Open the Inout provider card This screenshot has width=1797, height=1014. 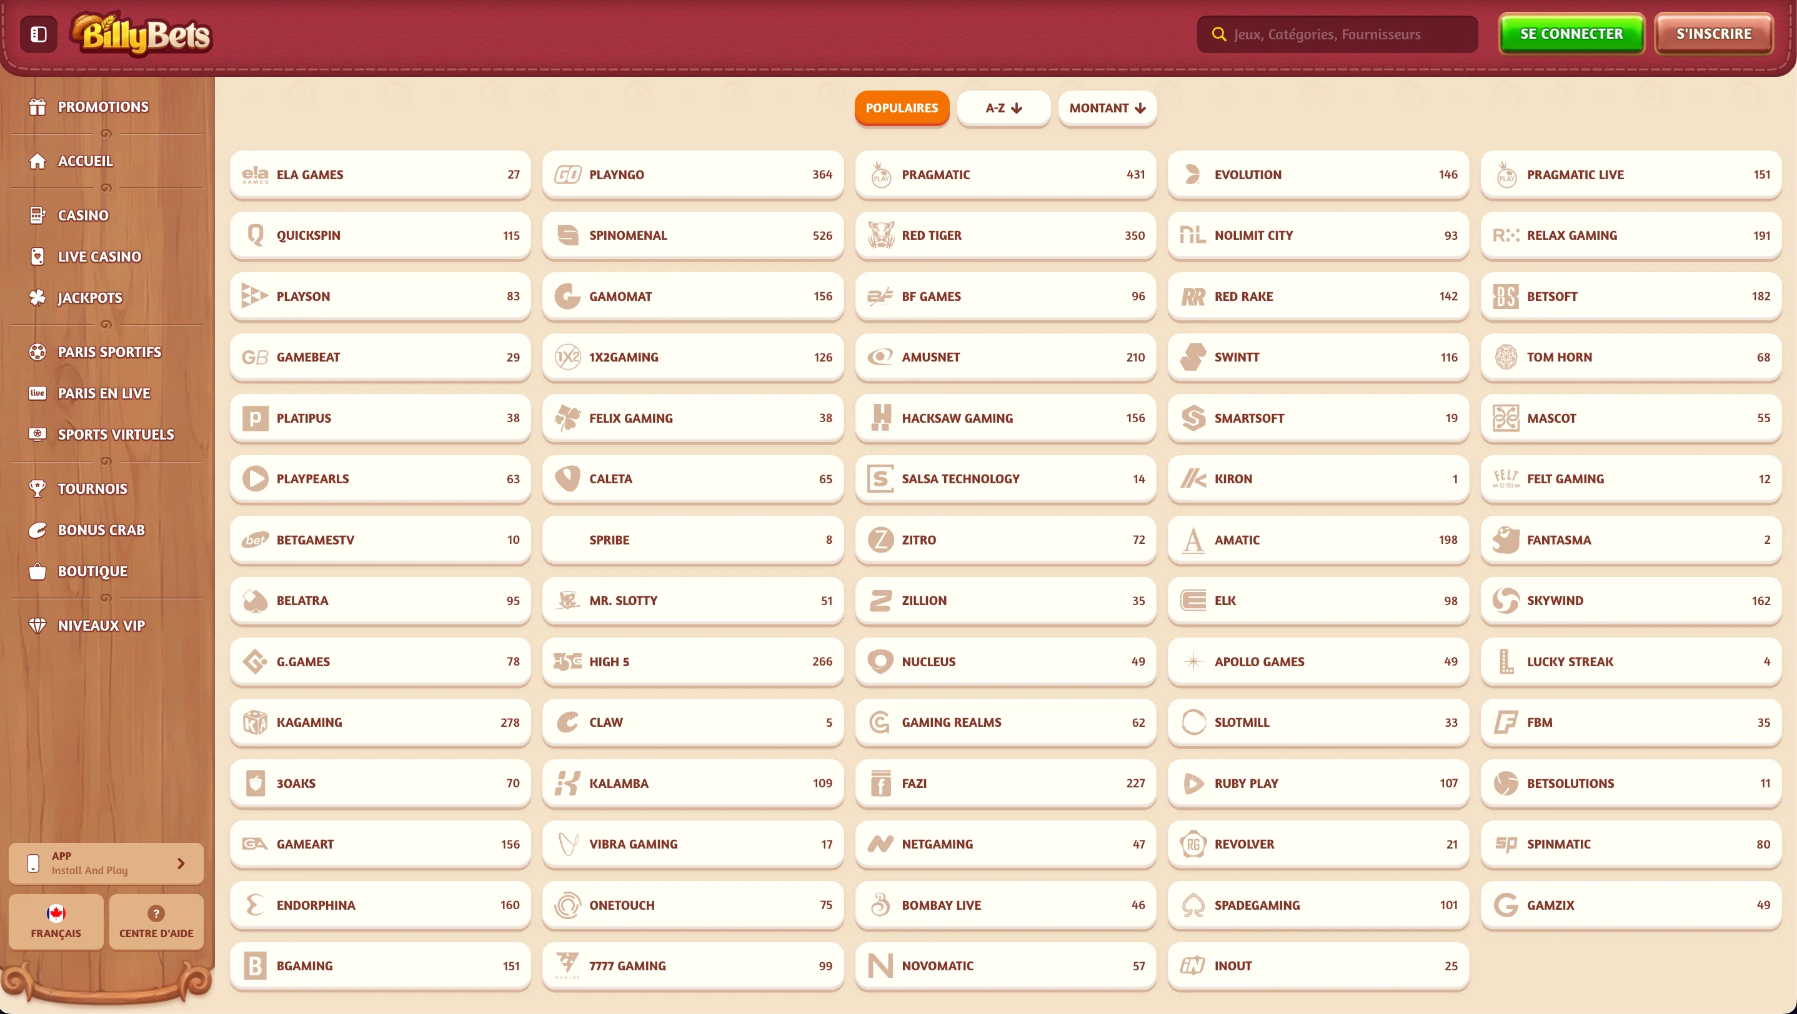(1318, 965)
